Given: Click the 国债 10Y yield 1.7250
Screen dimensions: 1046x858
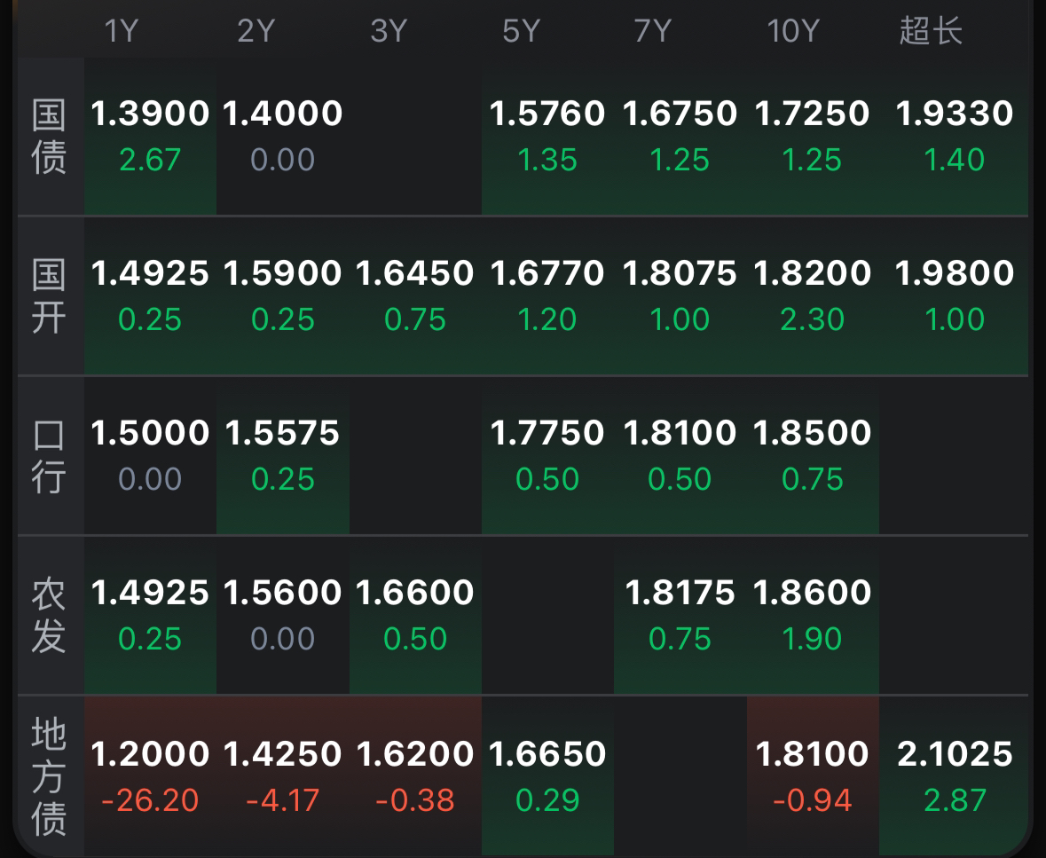Looking at the screenshot, I should [x=812, y=114].
